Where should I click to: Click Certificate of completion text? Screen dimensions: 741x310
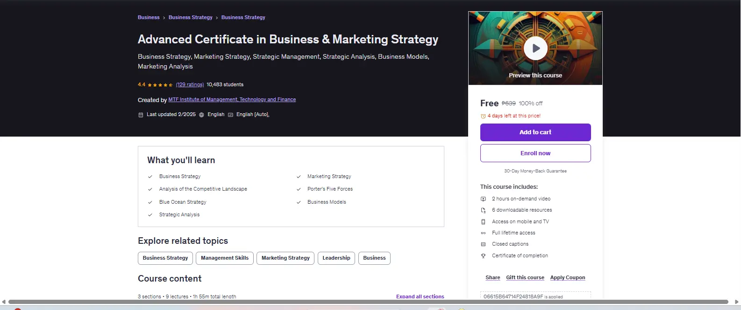pos(520,256)
